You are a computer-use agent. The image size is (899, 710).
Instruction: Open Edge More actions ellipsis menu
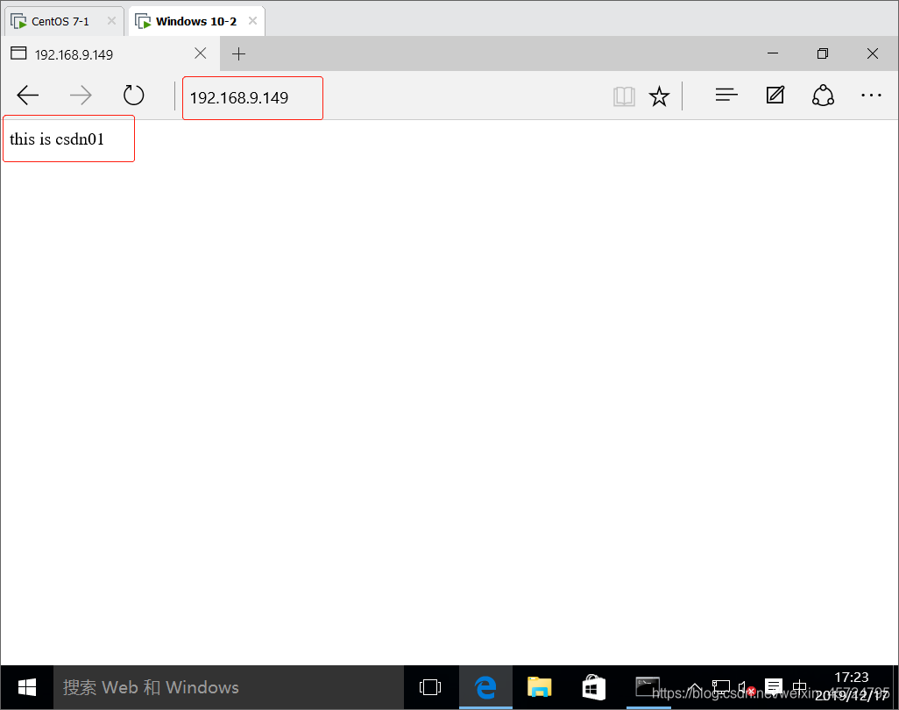point(871,96)
